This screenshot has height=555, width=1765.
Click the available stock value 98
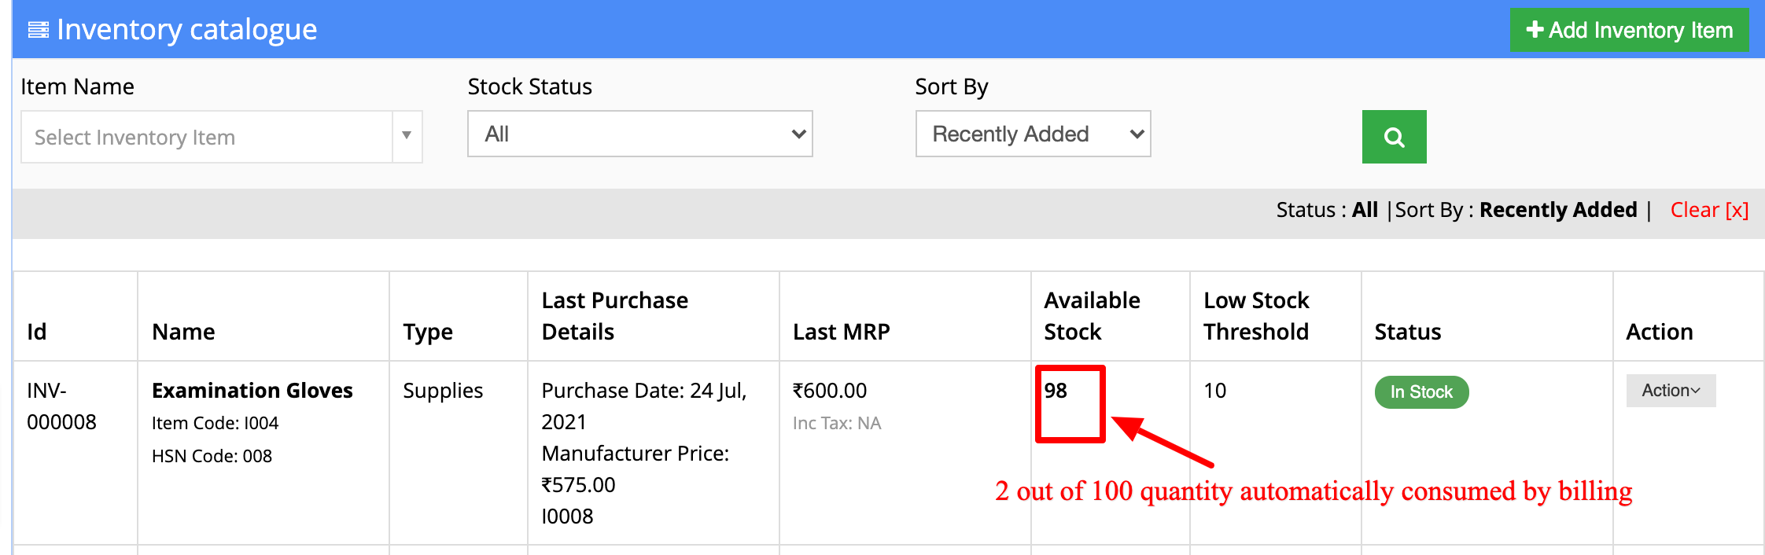tap(1056, 391)
